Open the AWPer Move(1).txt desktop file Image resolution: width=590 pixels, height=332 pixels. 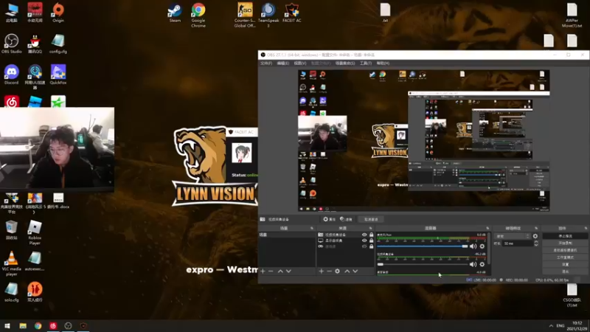coord(572,15)
